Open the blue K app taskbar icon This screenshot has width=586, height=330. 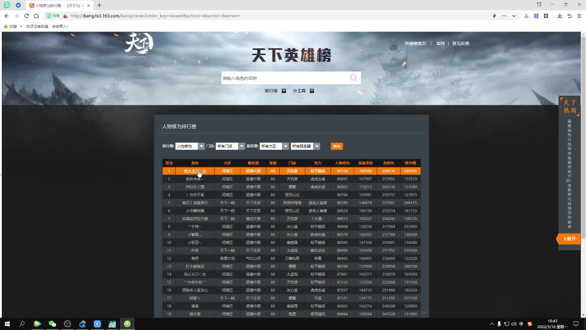click(98, 324)
